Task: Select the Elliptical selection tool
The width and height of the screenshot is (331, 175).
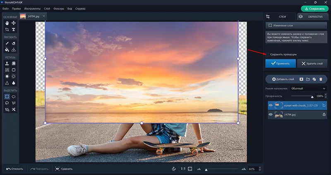Action: (14, 97)
